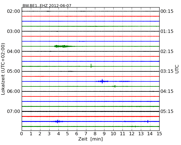
Task: Click the 01:15 UTC label
Action: (x=167, y=31)
